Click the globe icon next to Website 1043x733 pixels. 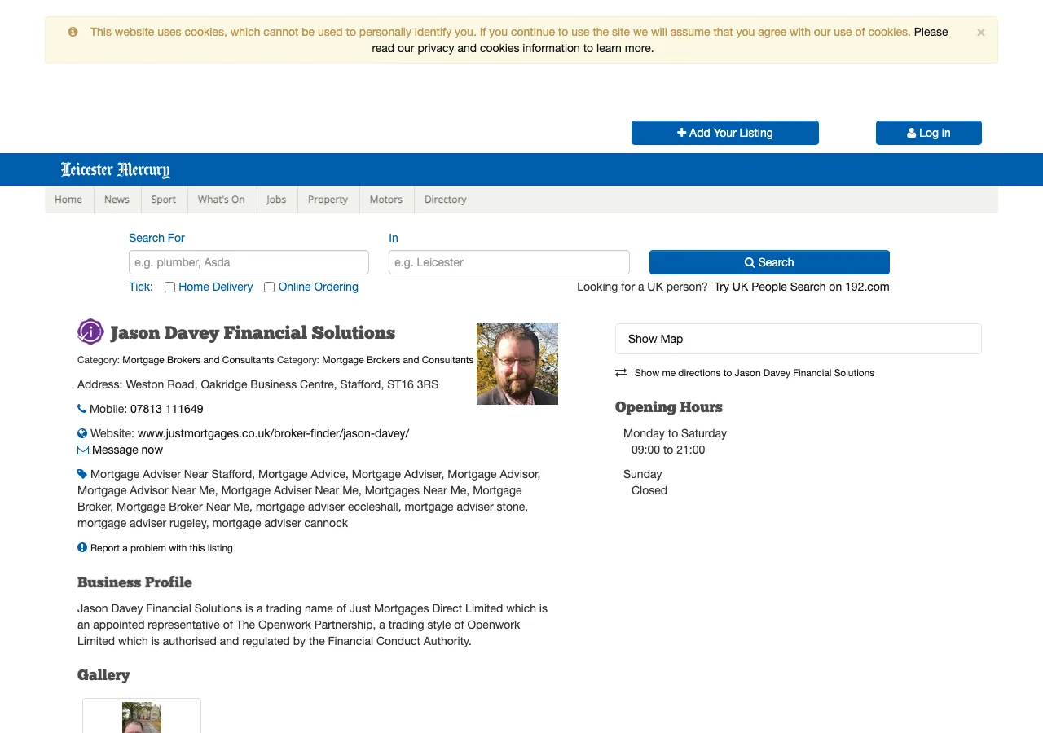pyautogui.click(x=81, y=432)
